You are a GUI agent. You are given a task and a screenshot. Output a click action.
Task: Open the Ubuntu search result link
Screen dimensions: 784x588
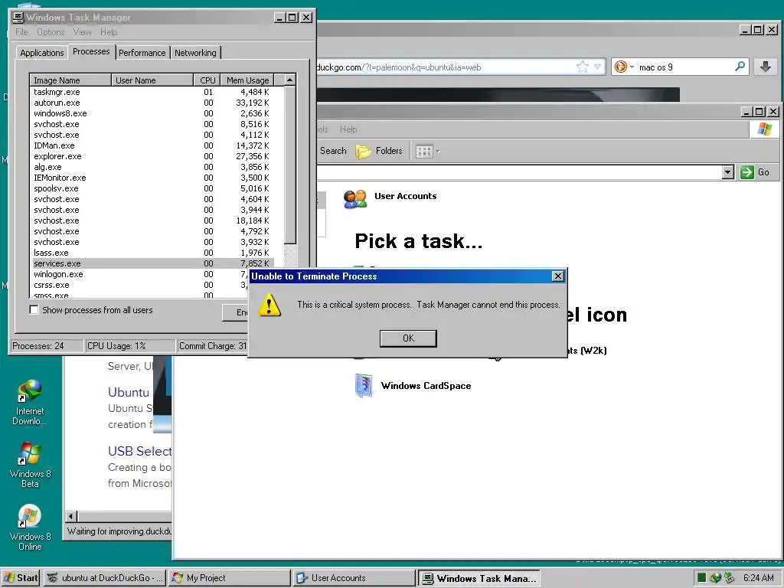pos(129,393)
